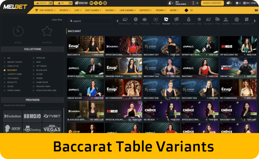
Task: Open the Recent games clock icon
Action: [x=18, y=31]
